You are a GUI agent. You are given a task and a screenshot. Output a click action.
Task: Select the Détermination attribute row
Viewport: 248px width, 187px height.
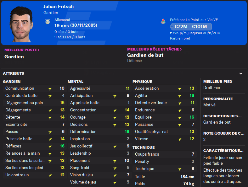100,132
